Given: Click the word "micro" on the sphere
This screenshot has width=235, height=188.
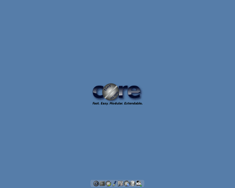Looking at the screenshot, I should (x=114, y=95).
